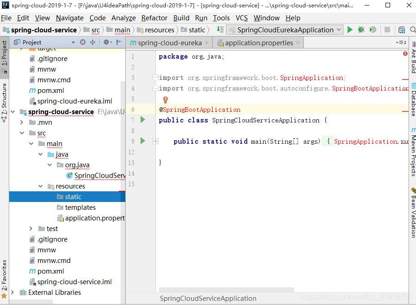Open spring-cloud-eureka.iml file
The width and height of the screenshot is (416, 305).
[x=71, y=101]
